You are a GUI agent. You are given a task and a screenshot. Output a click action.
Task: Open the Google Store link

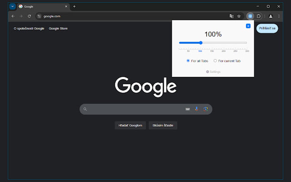point(58,28)
